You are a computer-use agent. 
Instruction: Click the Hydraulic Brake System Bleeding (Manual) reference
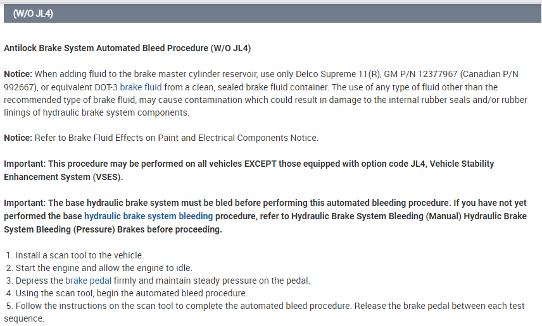(x=375, y=216)
